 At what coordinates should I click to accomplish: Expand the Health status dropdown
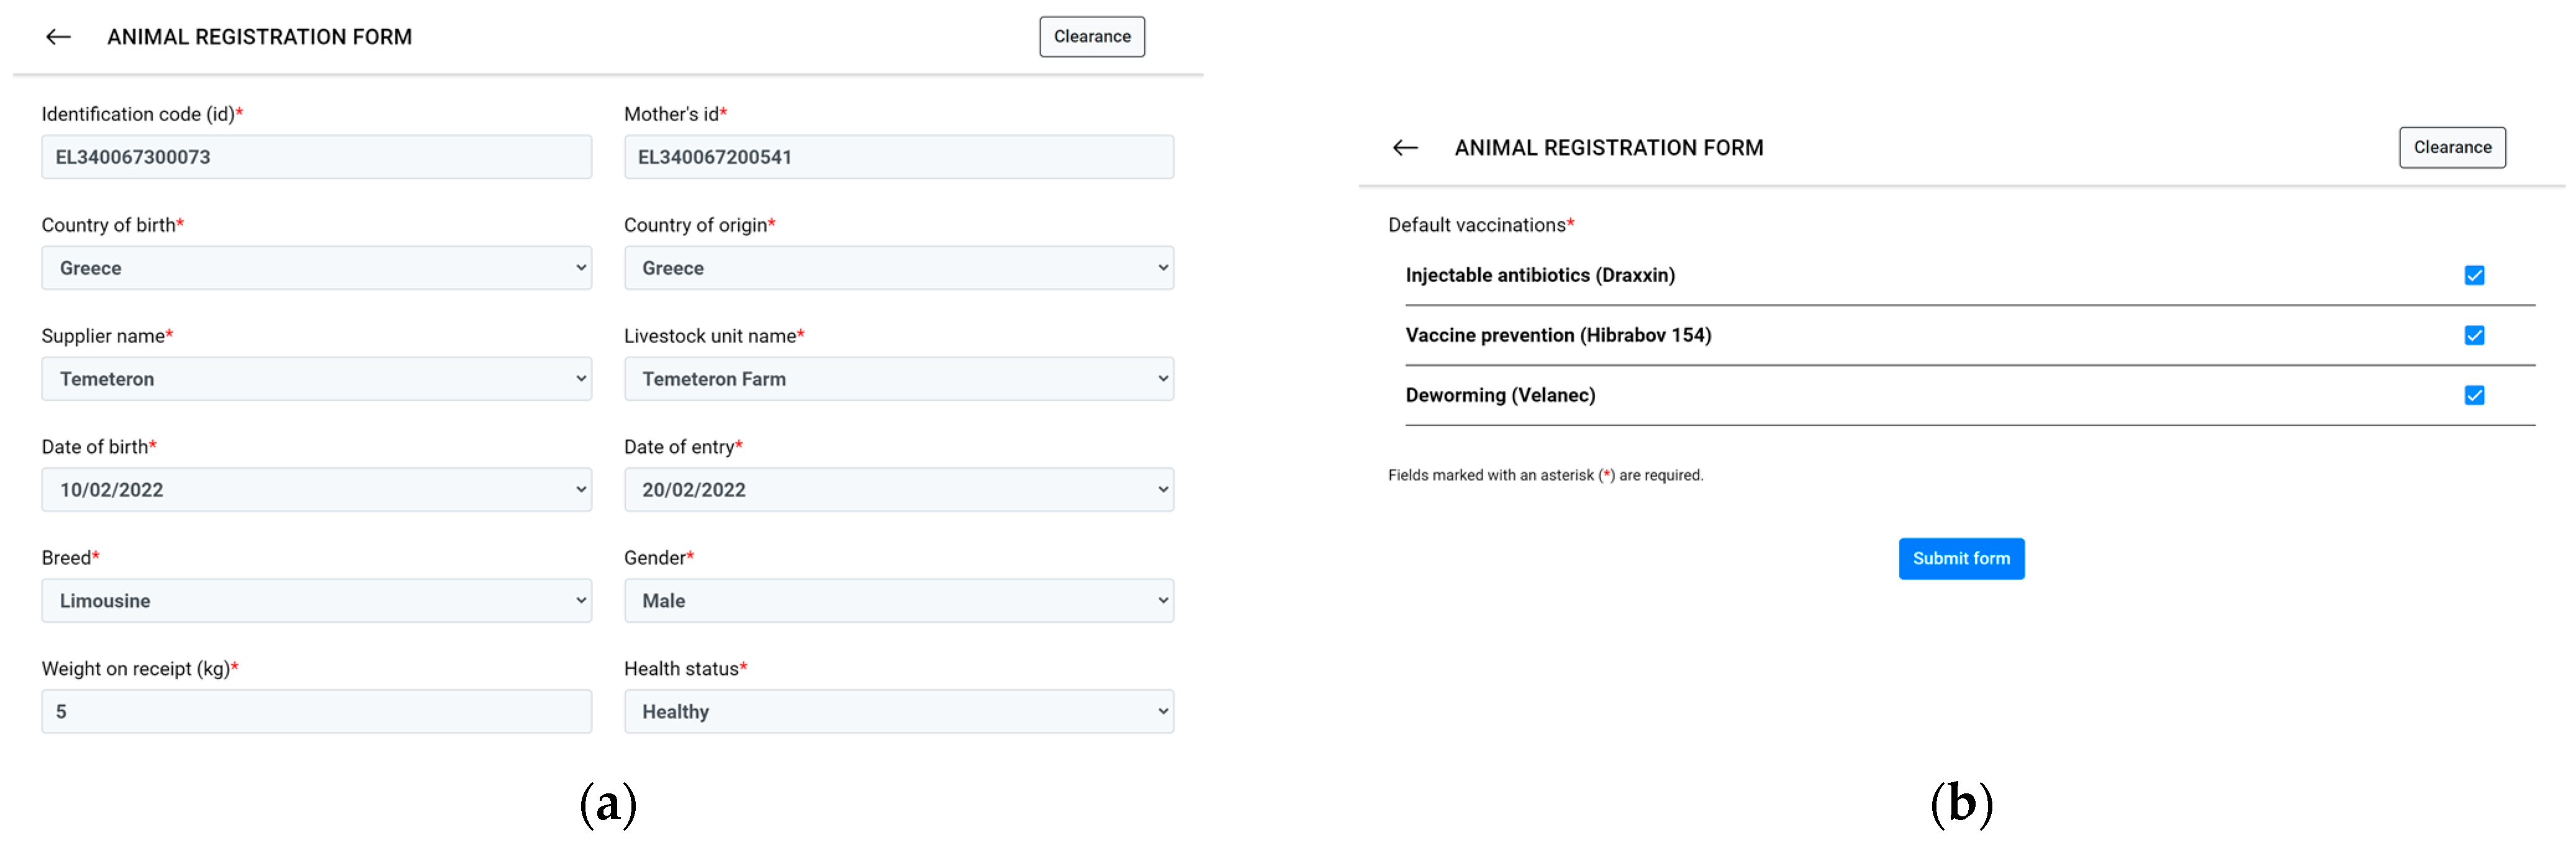(898, 711)
